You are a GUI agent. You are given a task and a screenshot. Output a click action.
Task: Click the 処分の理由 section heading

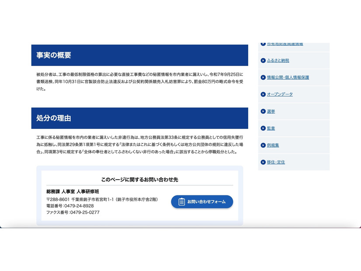point(54,118)
